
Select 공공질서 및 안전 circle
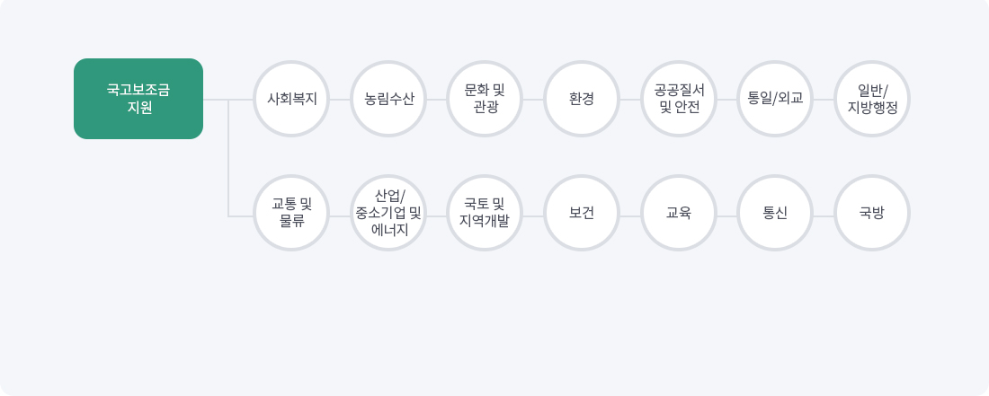point(679,99)
